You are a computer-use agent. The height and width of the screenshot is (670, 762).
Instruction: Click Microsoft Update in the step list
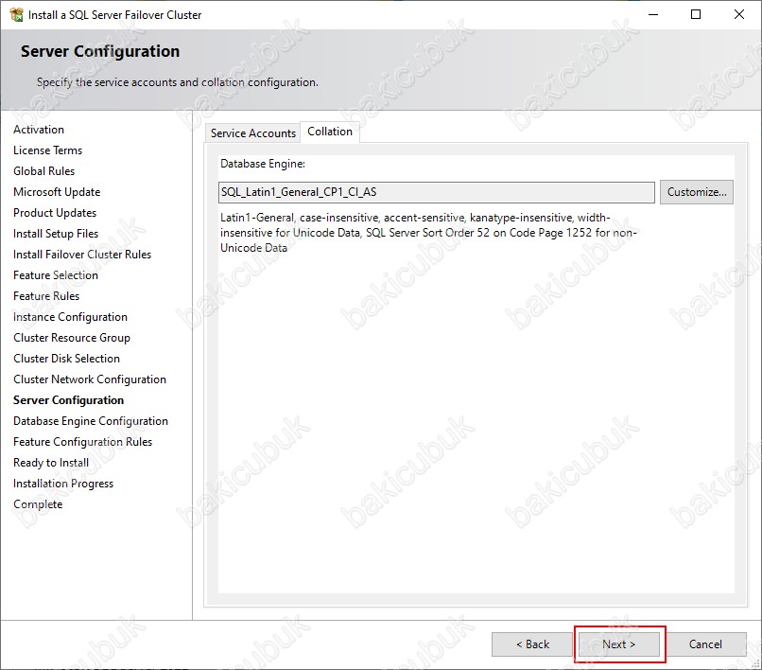pyautogui.click(x=57, y=192)
